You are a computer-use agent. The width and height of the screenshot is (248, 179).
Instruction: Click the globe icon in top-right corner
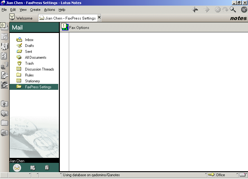244,10
